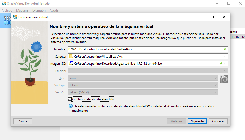Viewport: 245px width, 140px height.
Task: Click the dialog heading Nombre y sistema operativo
Action: (101, 26)
